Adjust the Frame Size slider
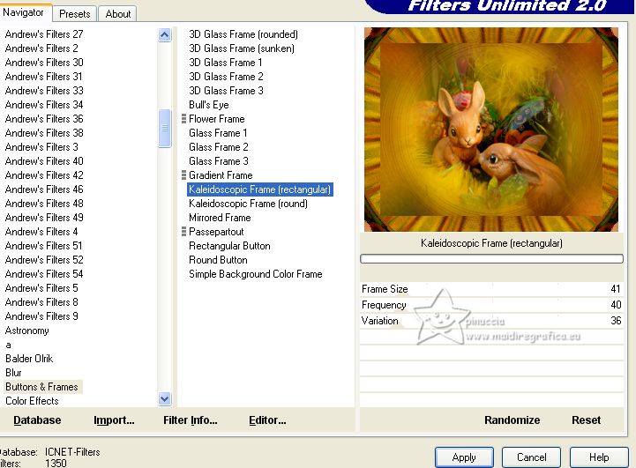This screenshot has height=468, width=636. tap(491, 289)
